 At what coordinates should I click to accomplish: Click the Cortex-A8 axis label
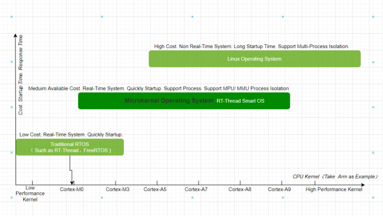240,189
